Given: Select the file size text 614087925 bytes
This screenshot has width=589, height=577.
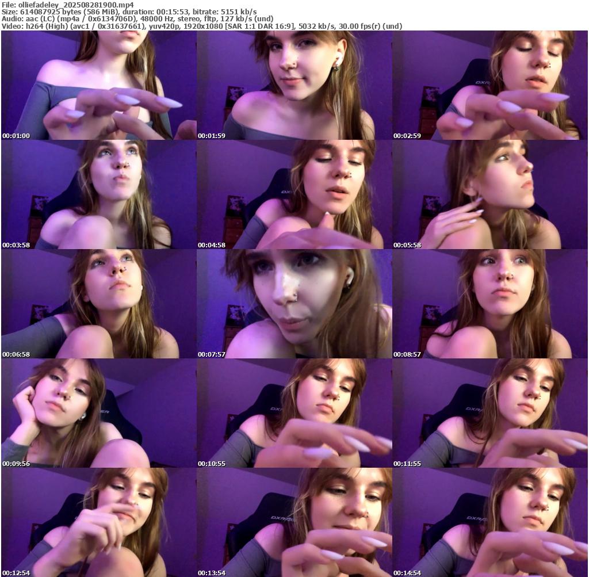Looking at the screenshot, I should (51, 12).
